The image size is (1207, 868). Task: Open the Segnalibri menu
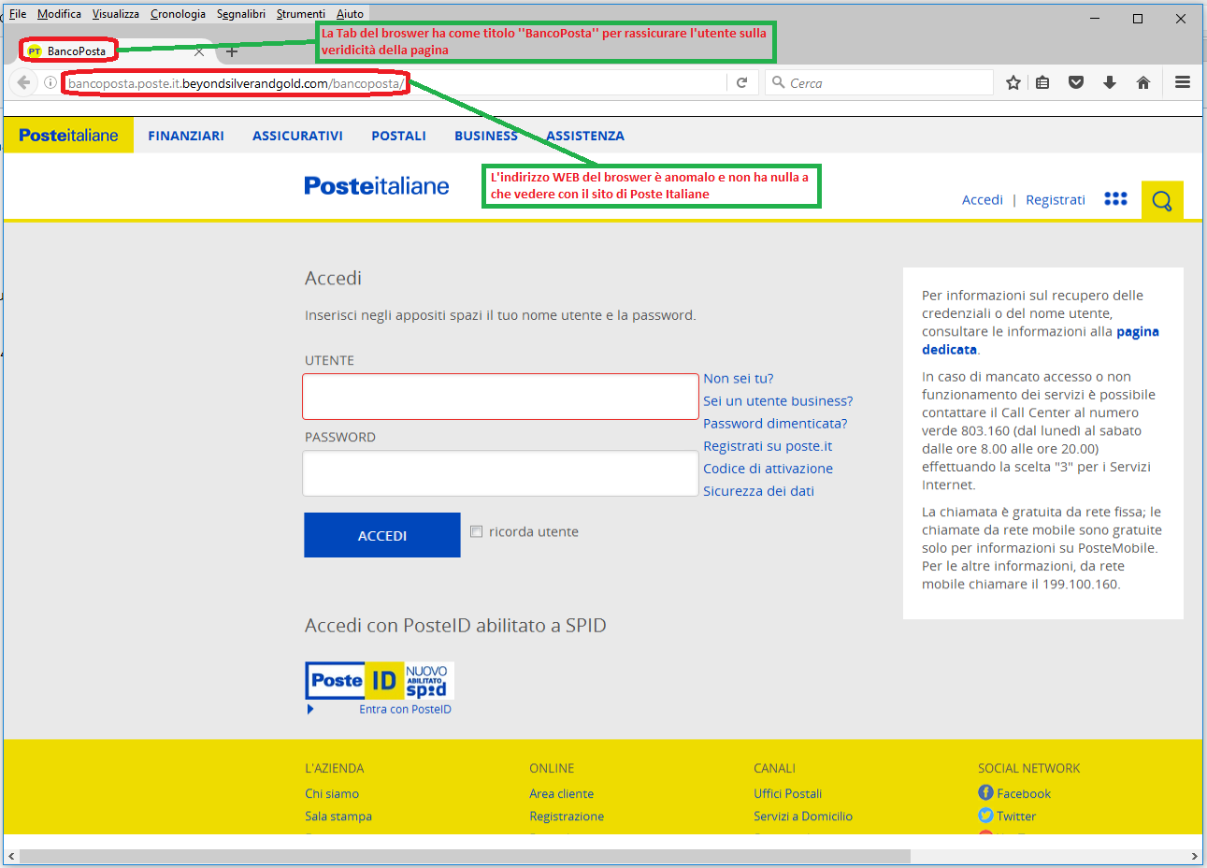point(241,13)
